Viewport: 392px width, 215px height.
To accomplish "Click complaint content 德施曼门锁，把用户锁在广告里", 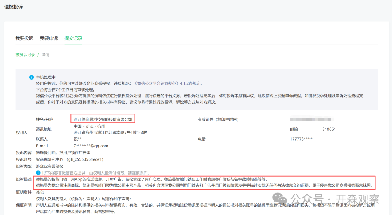I will [63, 153].
